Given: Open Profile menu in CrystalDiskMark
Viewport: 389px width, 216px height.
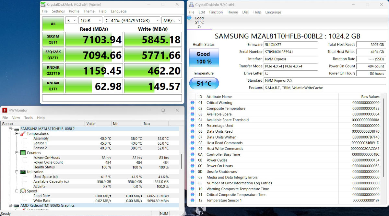Looking at the screenshot, I should 74,11.
